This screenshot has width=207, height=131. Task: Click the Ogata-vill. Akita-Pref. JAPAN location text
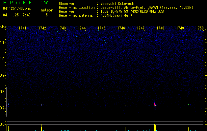pyautogui.click(x=147, y=8)
